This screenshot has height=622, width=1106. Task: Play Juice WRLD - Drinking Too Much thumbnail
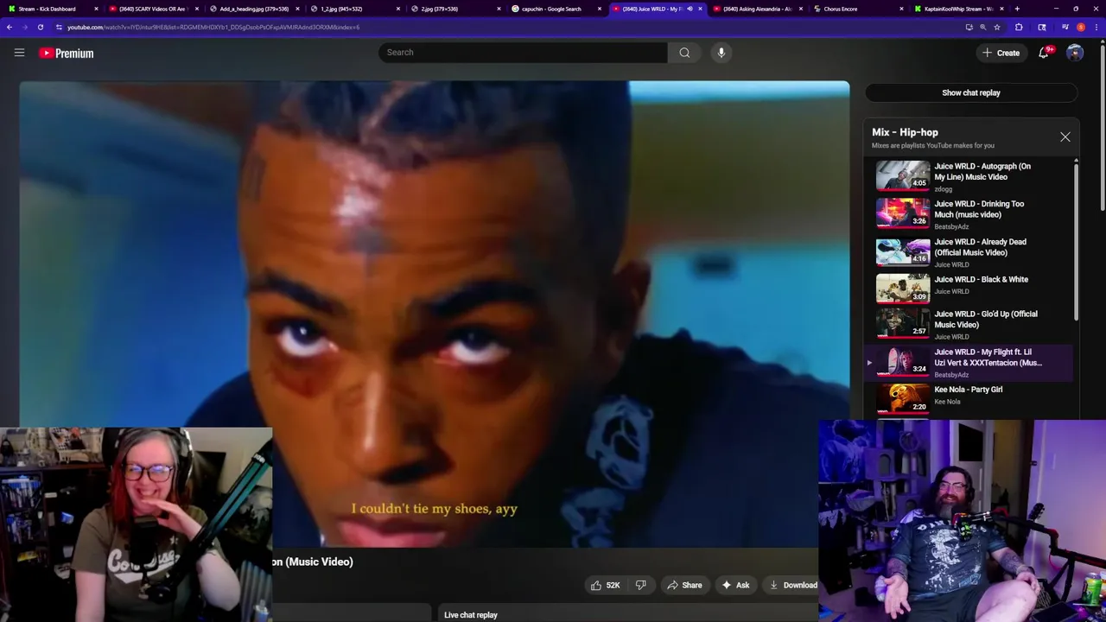tap(903, 213)
